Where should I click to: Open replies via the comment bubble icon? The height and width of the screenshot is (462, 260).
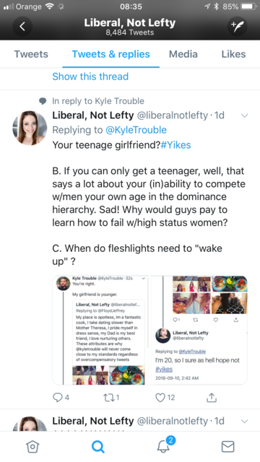click(x=58, y=398)
